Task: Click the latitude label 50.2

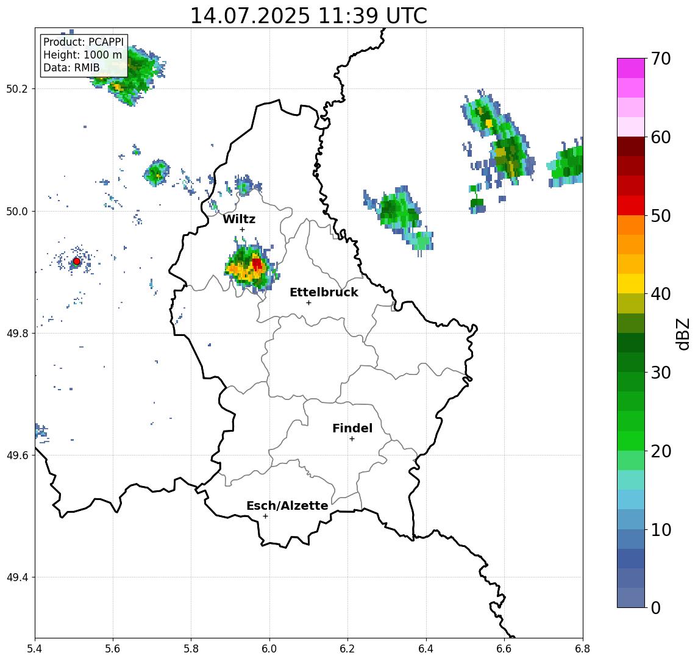Action: coord(17,88)
